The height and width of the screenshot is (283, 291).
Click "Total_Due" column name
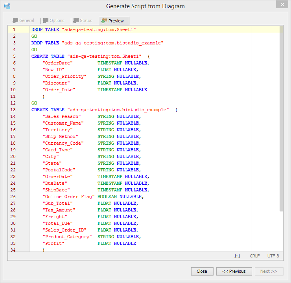[57, 223]
